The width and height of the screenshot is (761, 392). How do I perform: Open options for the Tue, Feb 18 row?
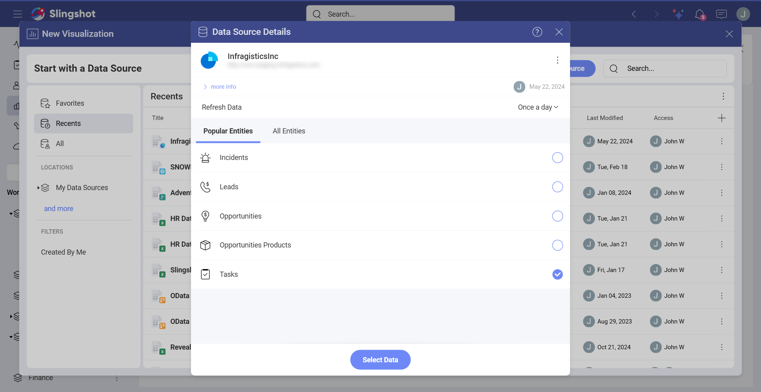coord(722,167)
